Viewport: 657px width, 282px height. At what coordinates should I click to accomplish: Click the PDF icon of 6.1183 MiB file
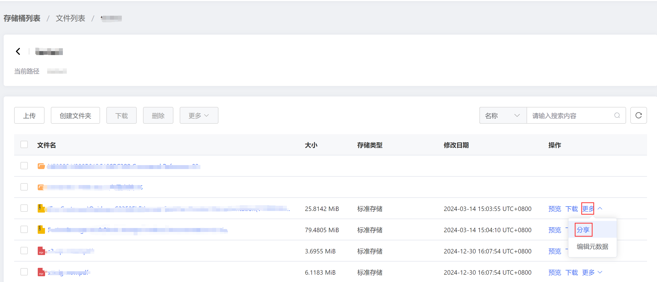41,272
